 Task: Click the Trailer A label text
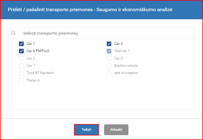(33, 80)
